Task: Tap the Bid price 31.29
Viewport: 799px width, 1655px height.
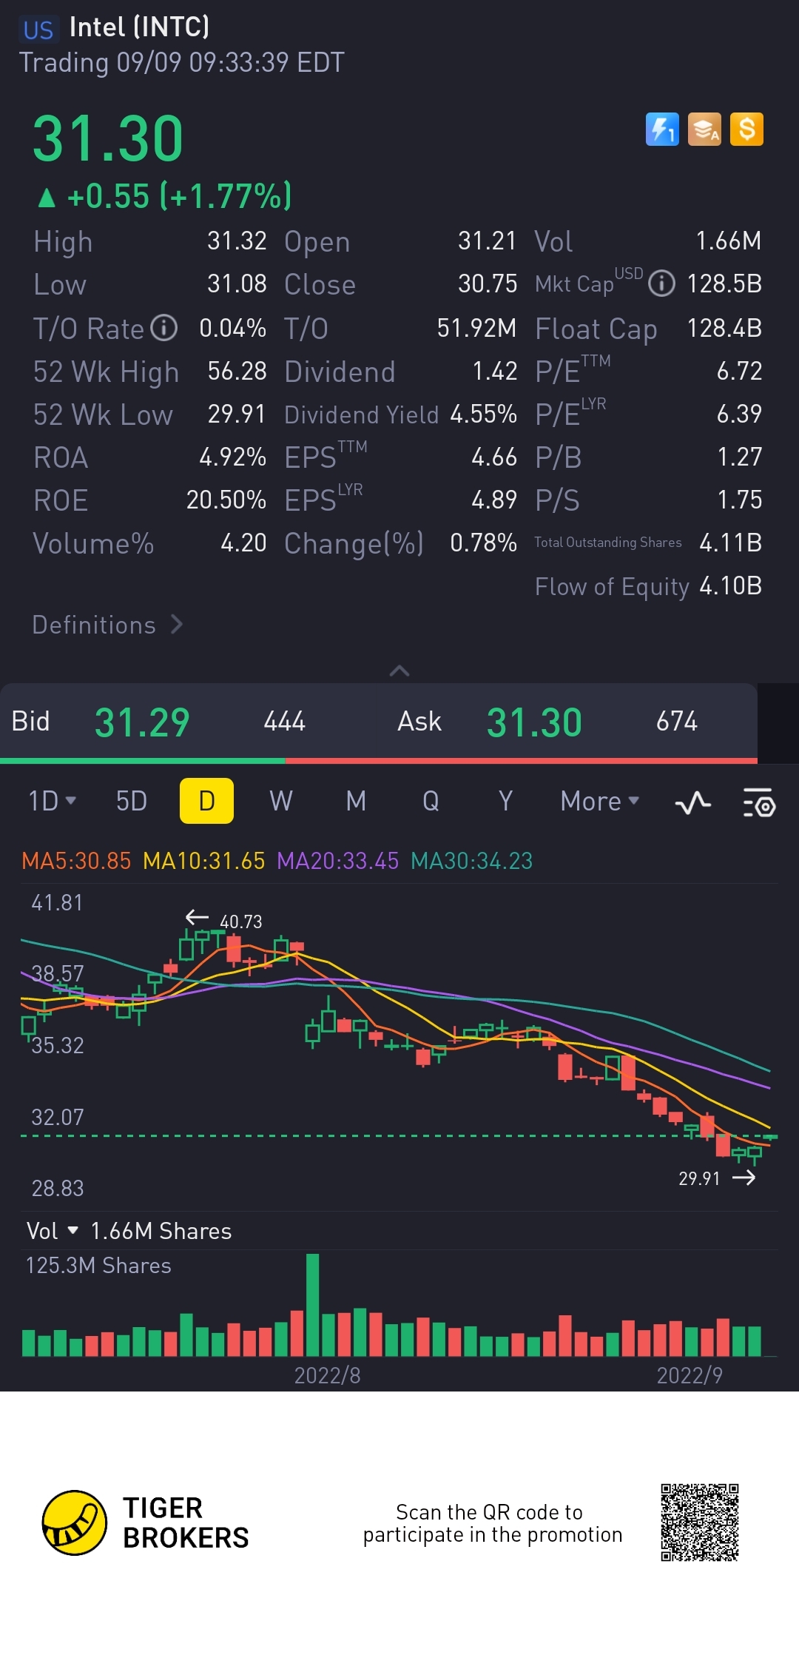Action: 142,722
